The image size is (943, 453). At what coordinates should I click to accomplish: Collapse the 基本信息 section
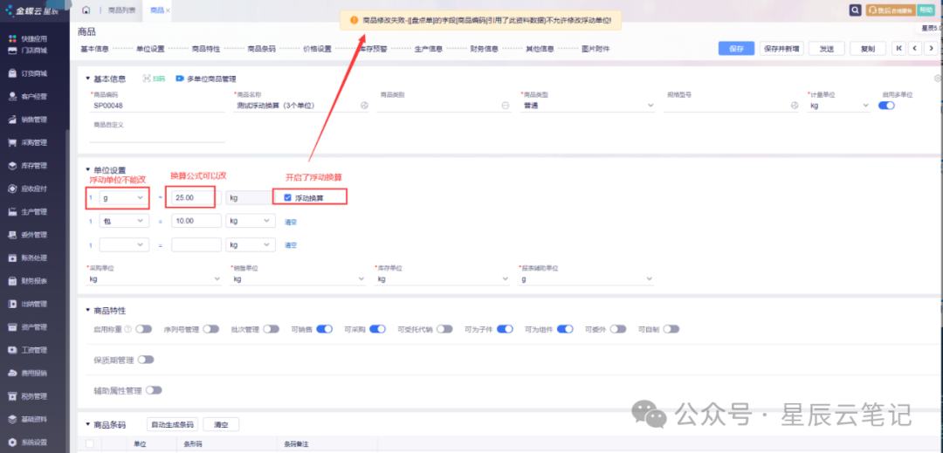click(88, 79)
